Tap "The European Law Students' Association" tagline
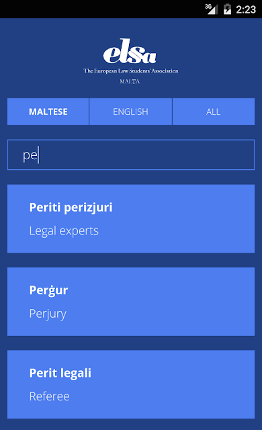262x430 pixels. tap(131, 71)
